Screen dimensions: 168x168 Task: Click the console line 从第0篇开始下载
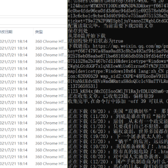(87, 36)
